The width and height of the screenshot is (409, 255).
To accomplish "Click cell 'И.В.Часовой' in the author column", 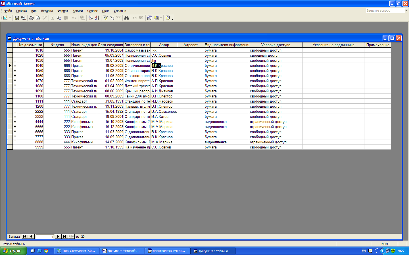I will [x=164, y=101].
